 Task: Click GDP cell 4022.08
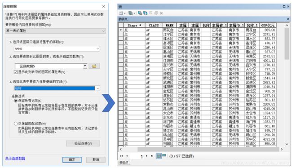click(x=268, y=139)
